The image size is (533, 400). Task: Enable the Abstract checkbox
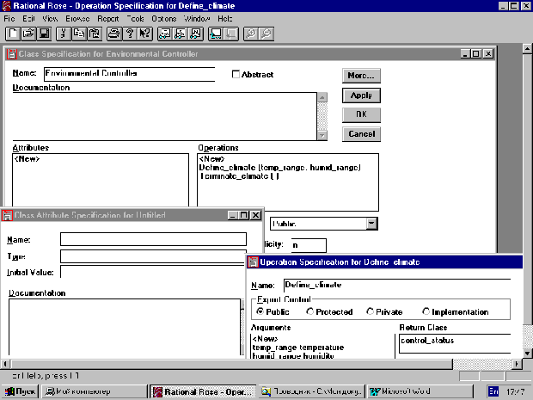[x=237, y=75]
